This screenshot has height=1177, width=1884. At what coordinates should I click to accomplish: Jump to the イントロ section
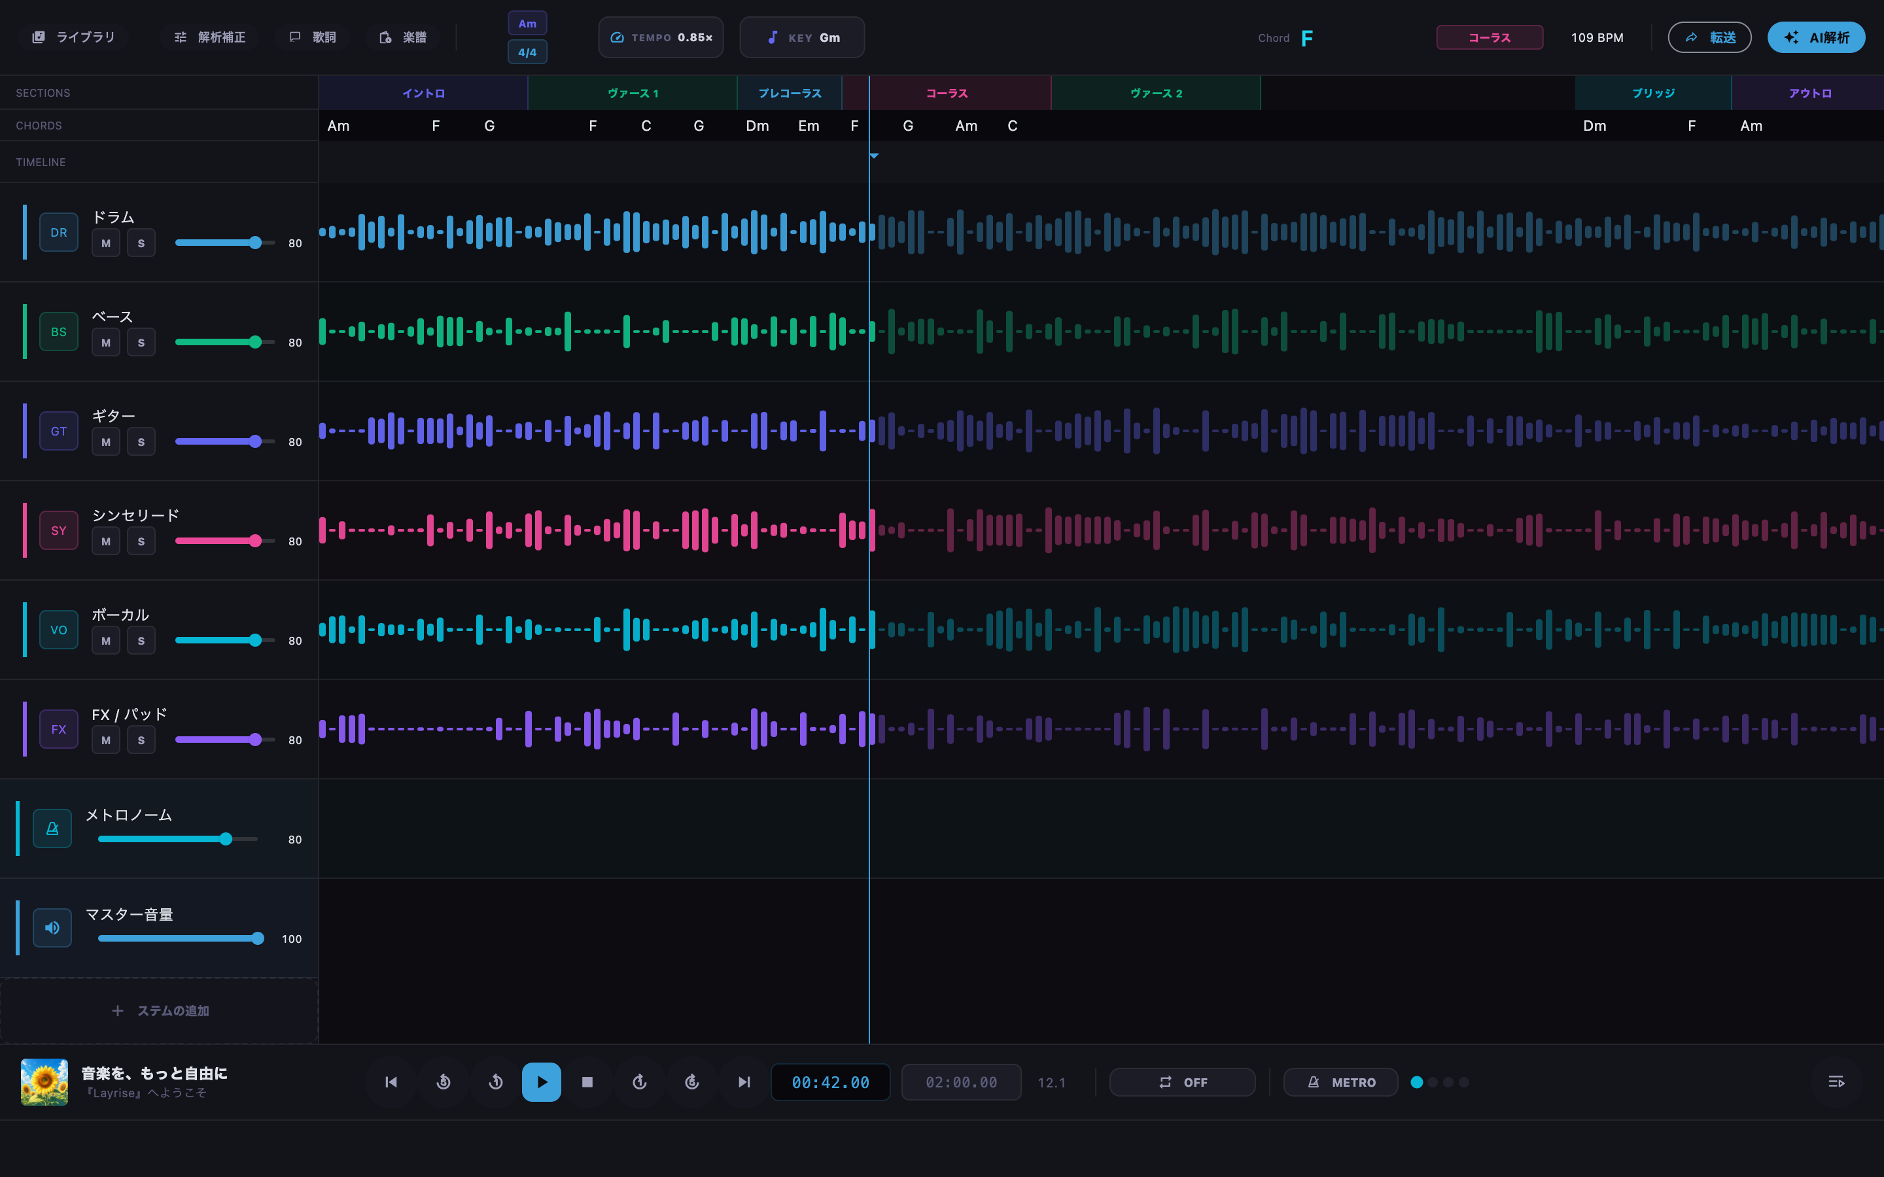423,93
